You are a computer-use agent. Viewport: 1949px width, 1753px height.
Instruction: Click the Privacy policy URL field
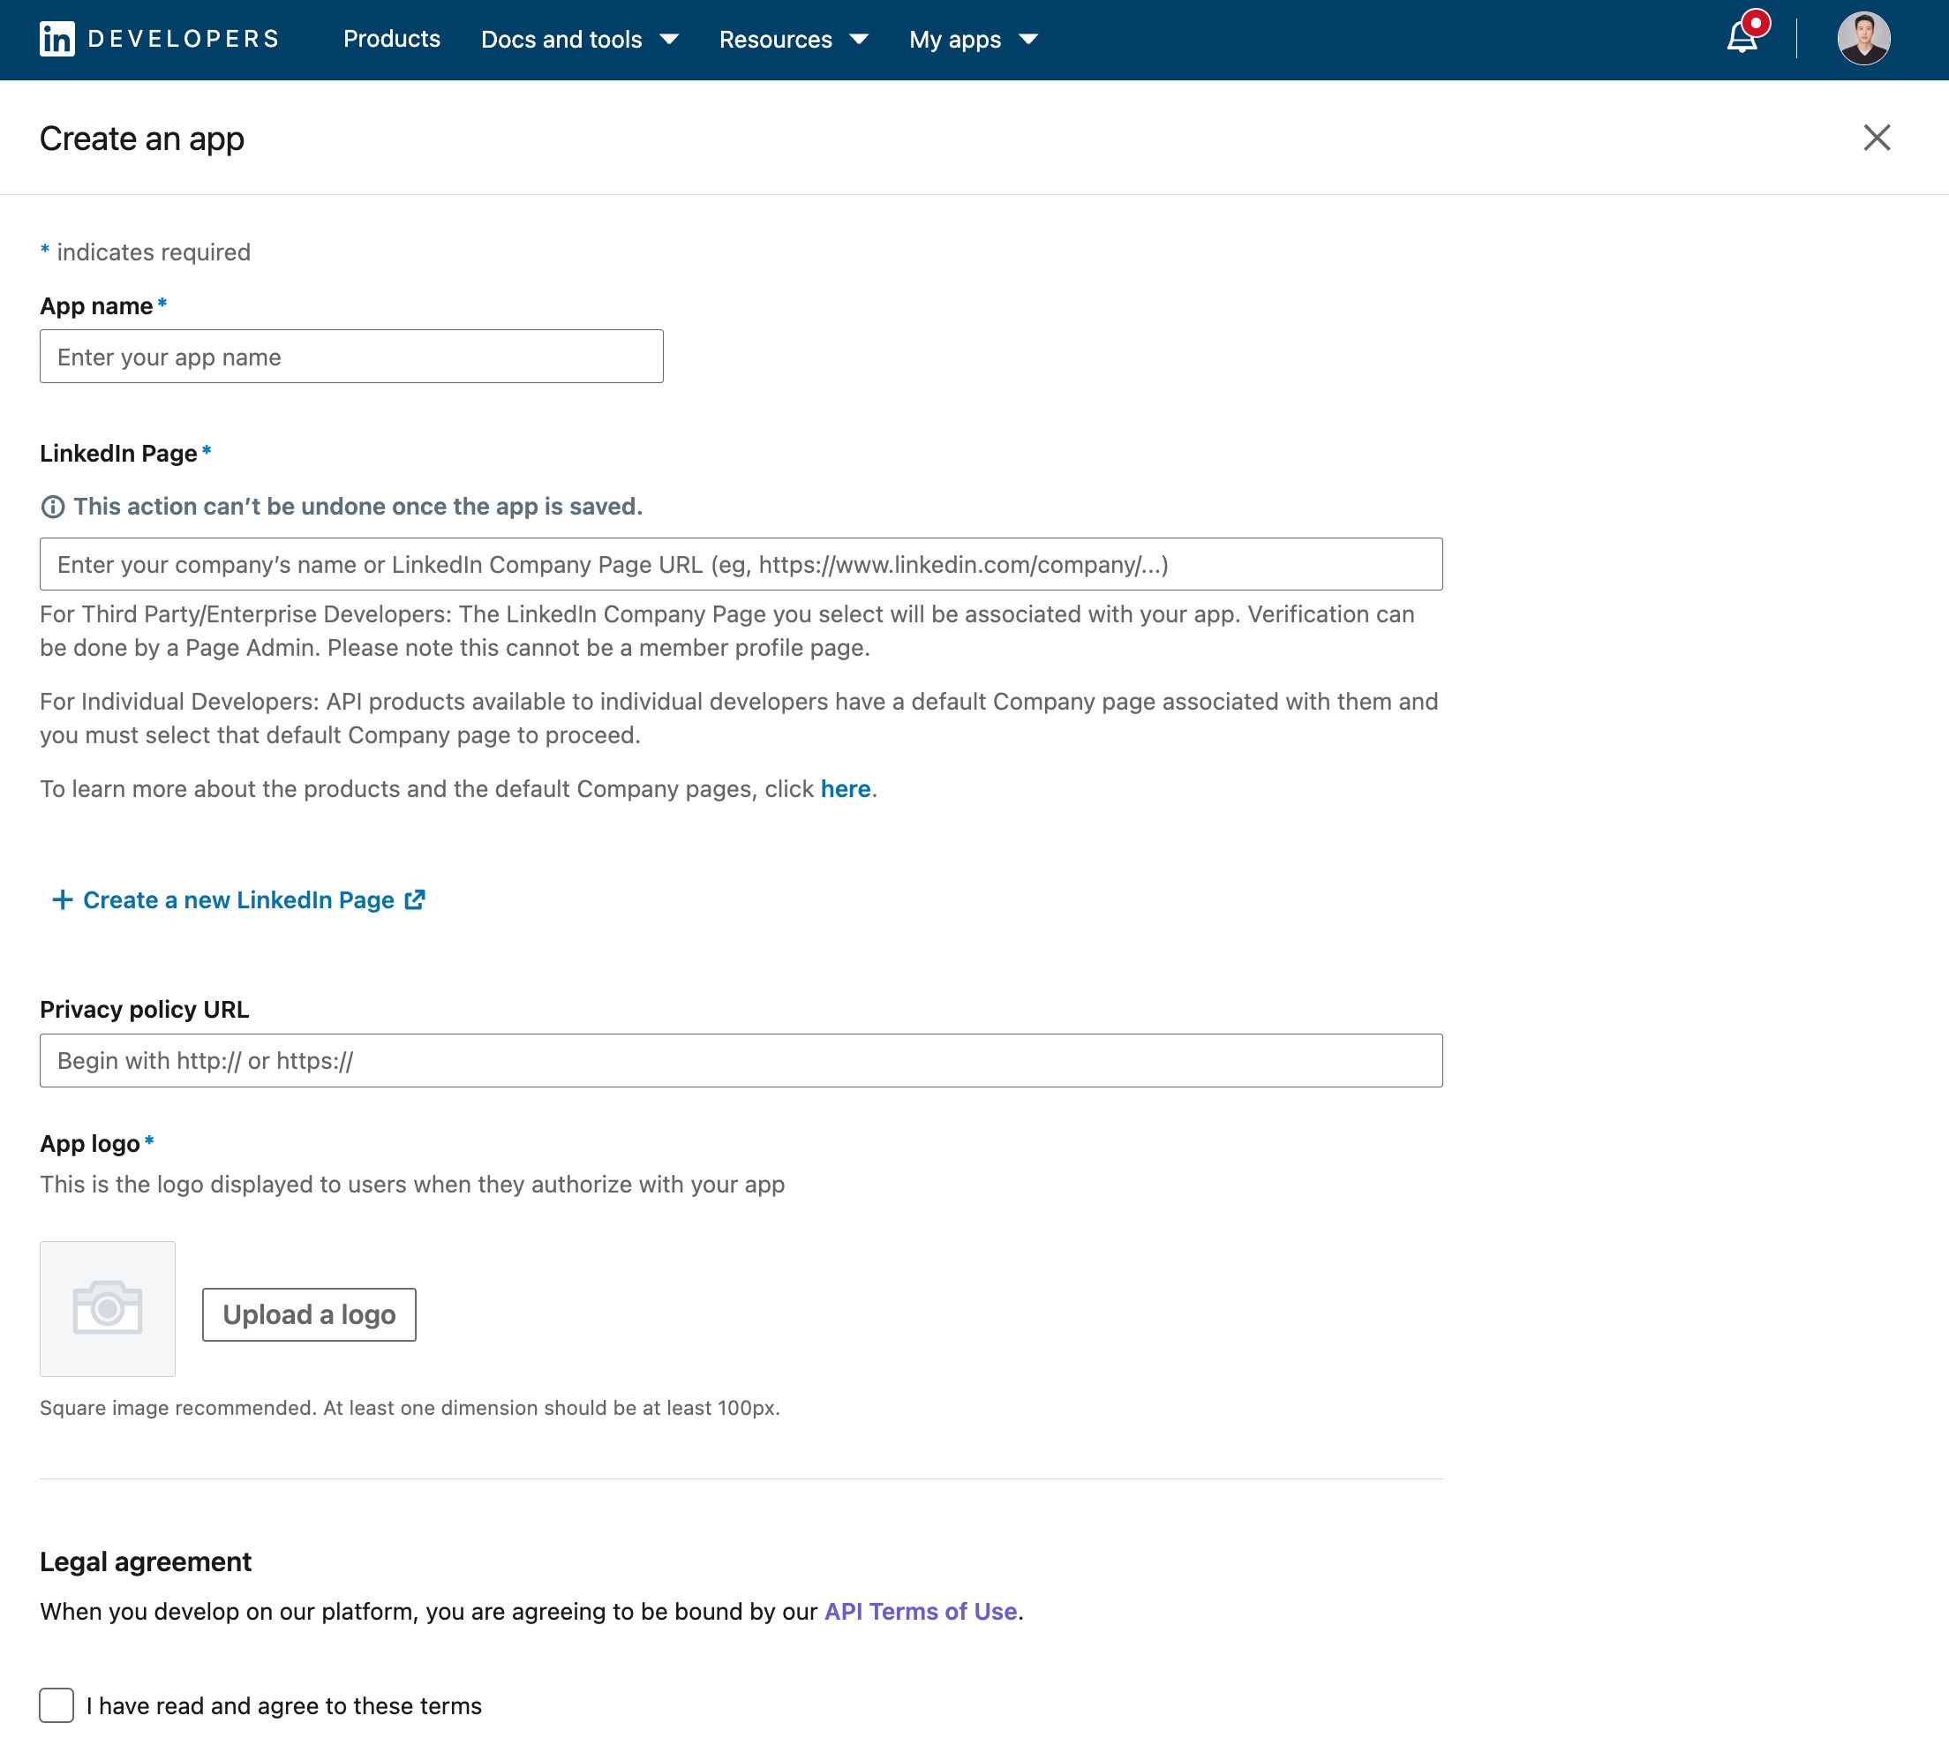[x=741, y=1059]
